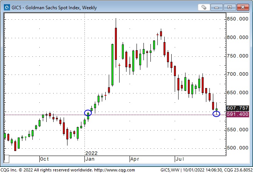Select the current price label 607.757
Screen dimensions: 253x173
pos(238,108)
